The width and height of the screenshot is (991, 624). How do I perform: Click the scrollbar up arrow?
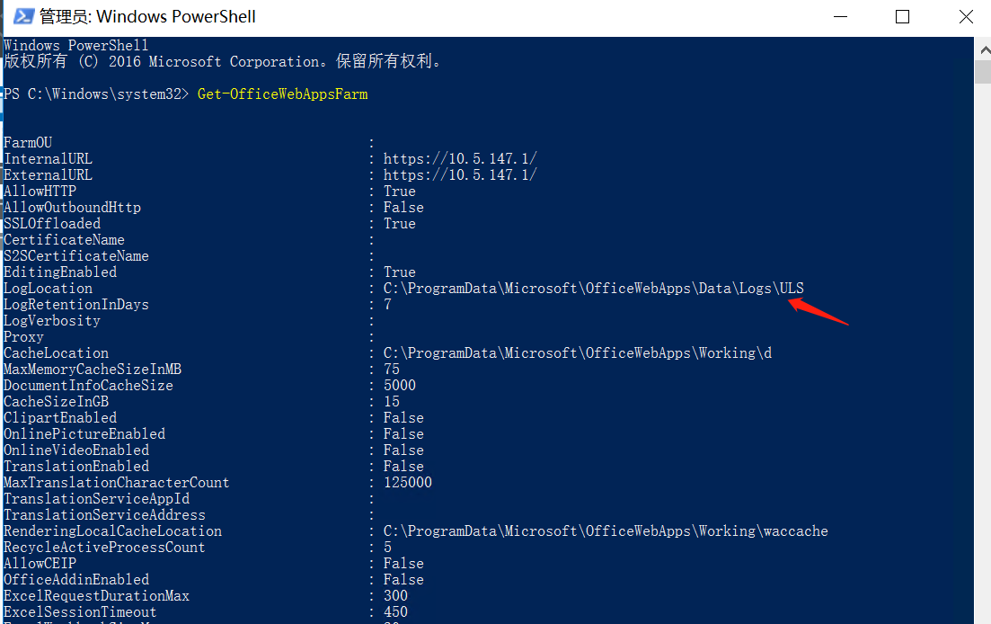984,49
